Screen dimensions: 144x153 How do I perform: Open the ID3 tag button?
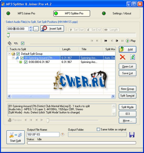[128, 114]
